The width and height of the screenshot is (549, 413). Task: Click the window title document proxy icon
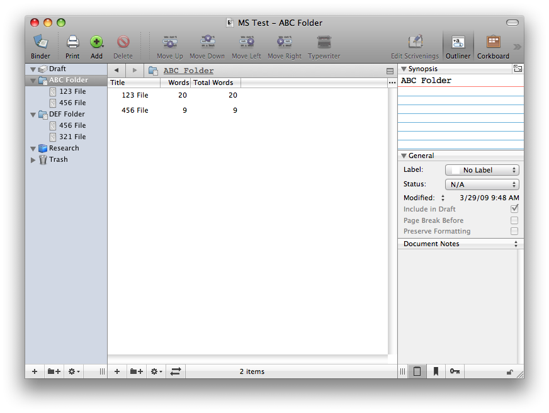coord(230,23)
